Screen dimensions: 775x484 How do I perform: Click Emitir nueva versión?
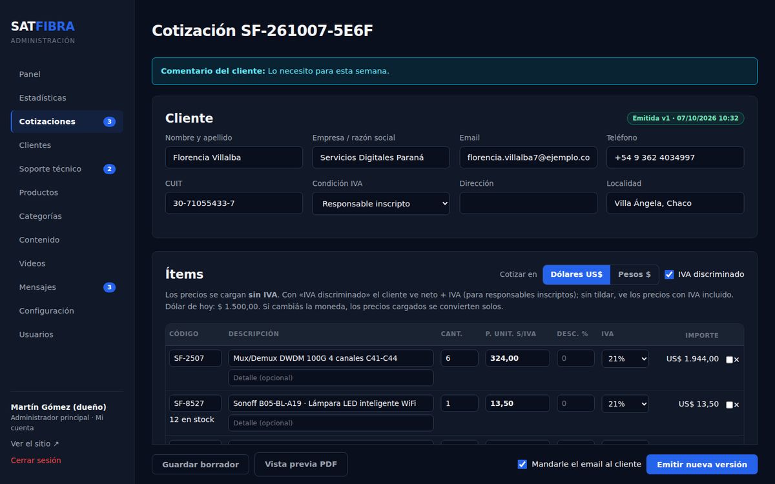pos(702,465)
